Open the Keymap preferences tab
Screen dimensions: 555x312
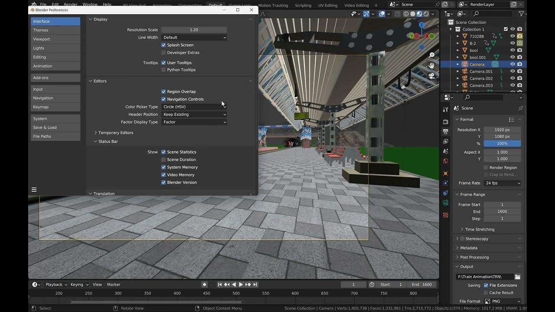point(55,107)
